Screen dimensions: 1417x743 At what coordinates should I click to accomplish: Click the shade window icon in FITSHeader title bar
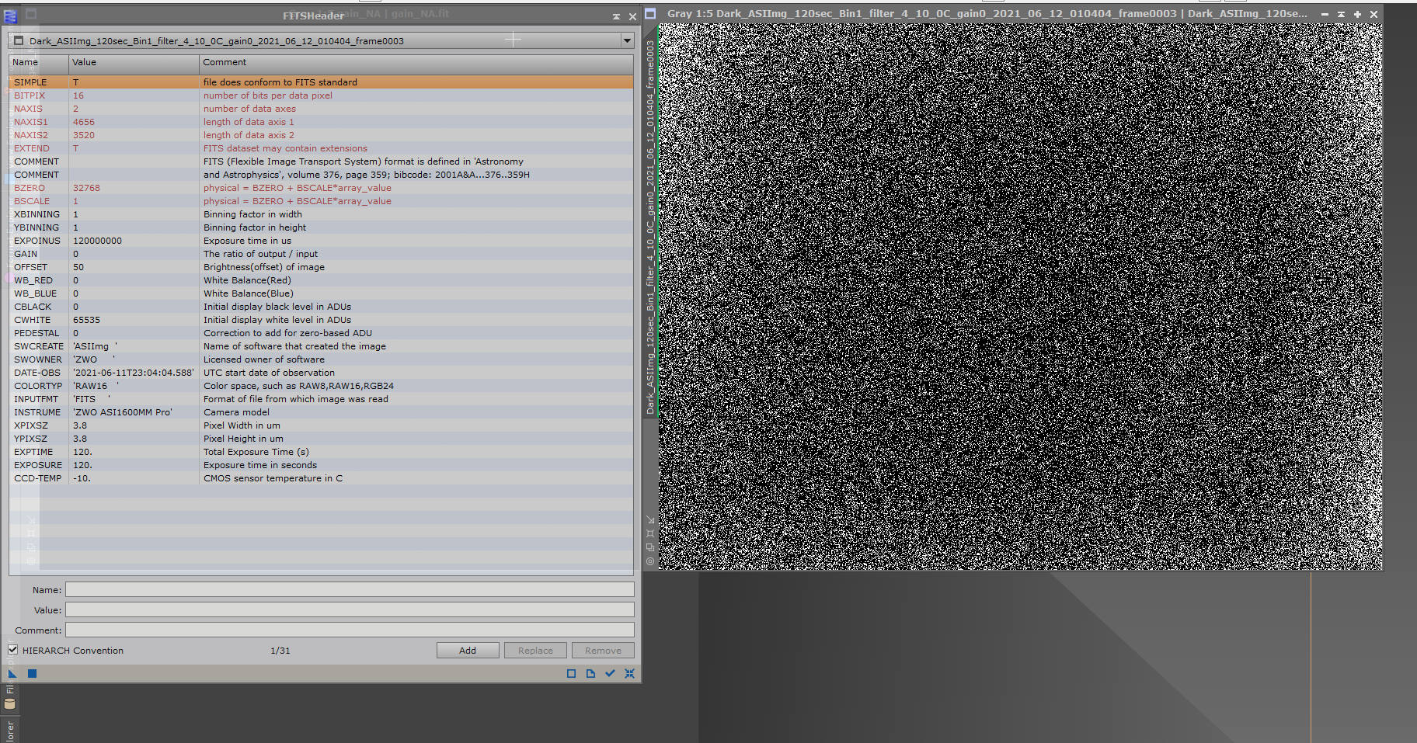click(x=616, y=16)
